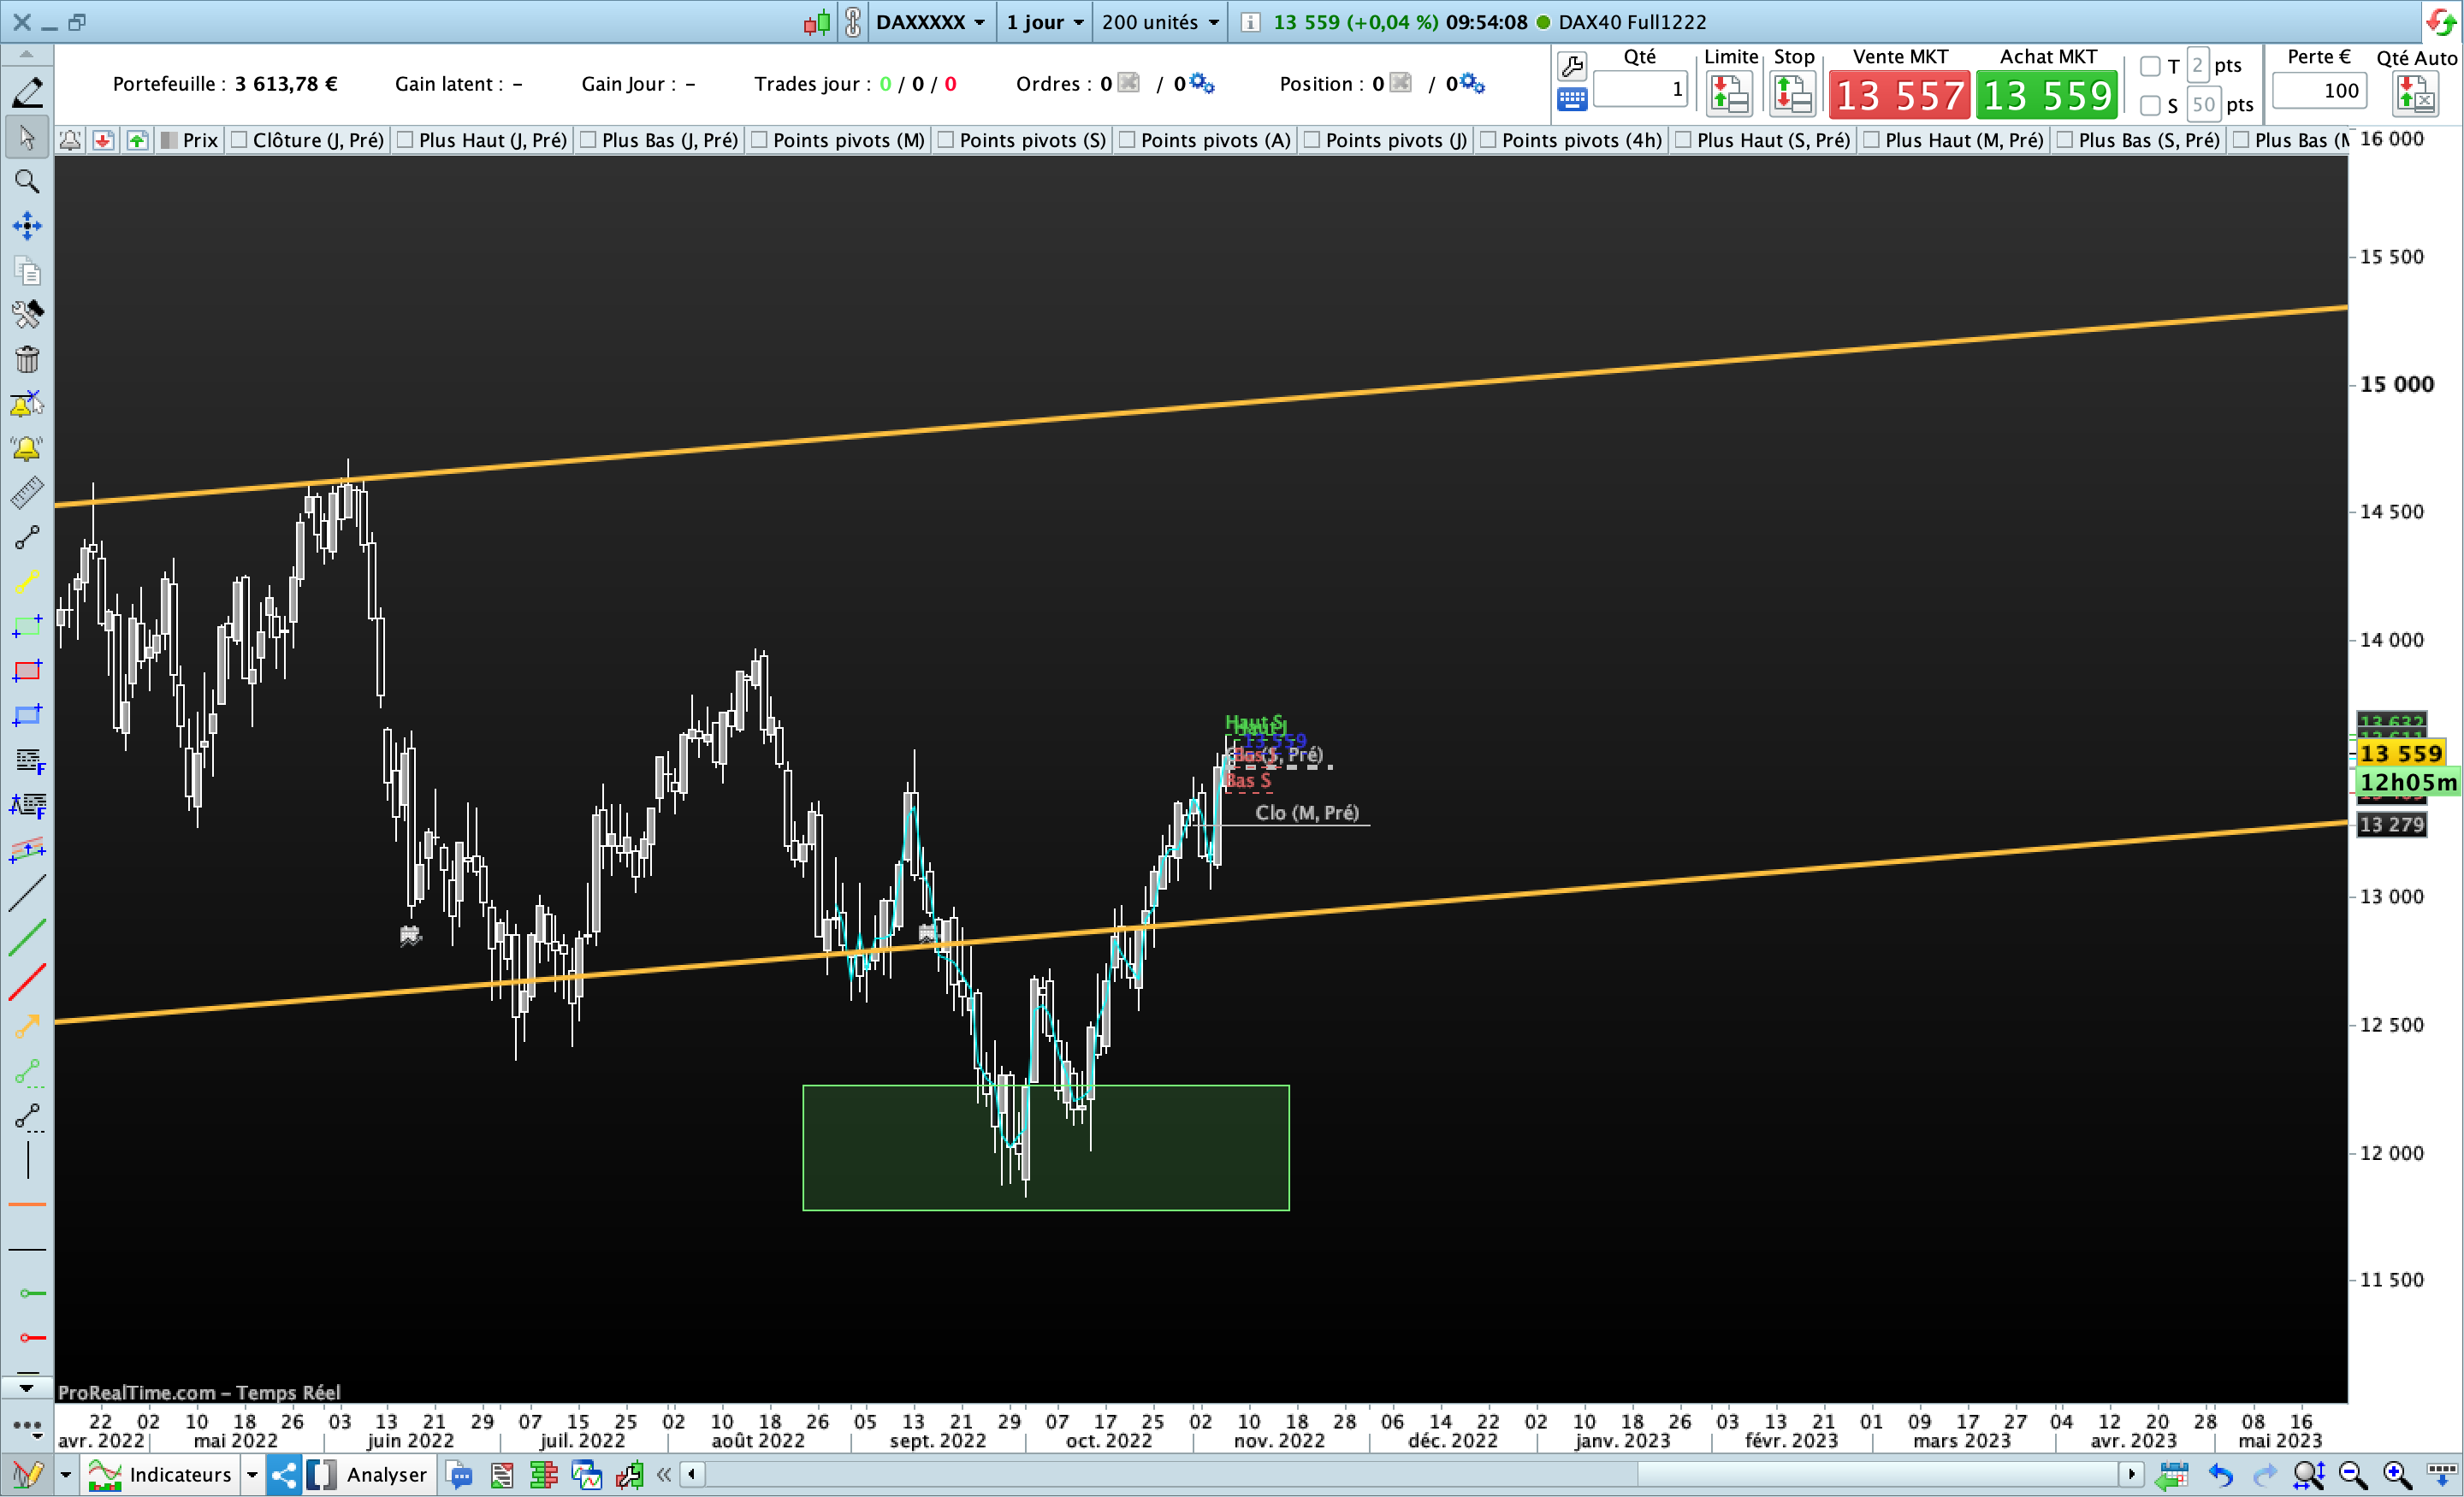Click the Achat MKT 13 559 button
This screenshot has width=2464, height=1497.
[2046, 96]
